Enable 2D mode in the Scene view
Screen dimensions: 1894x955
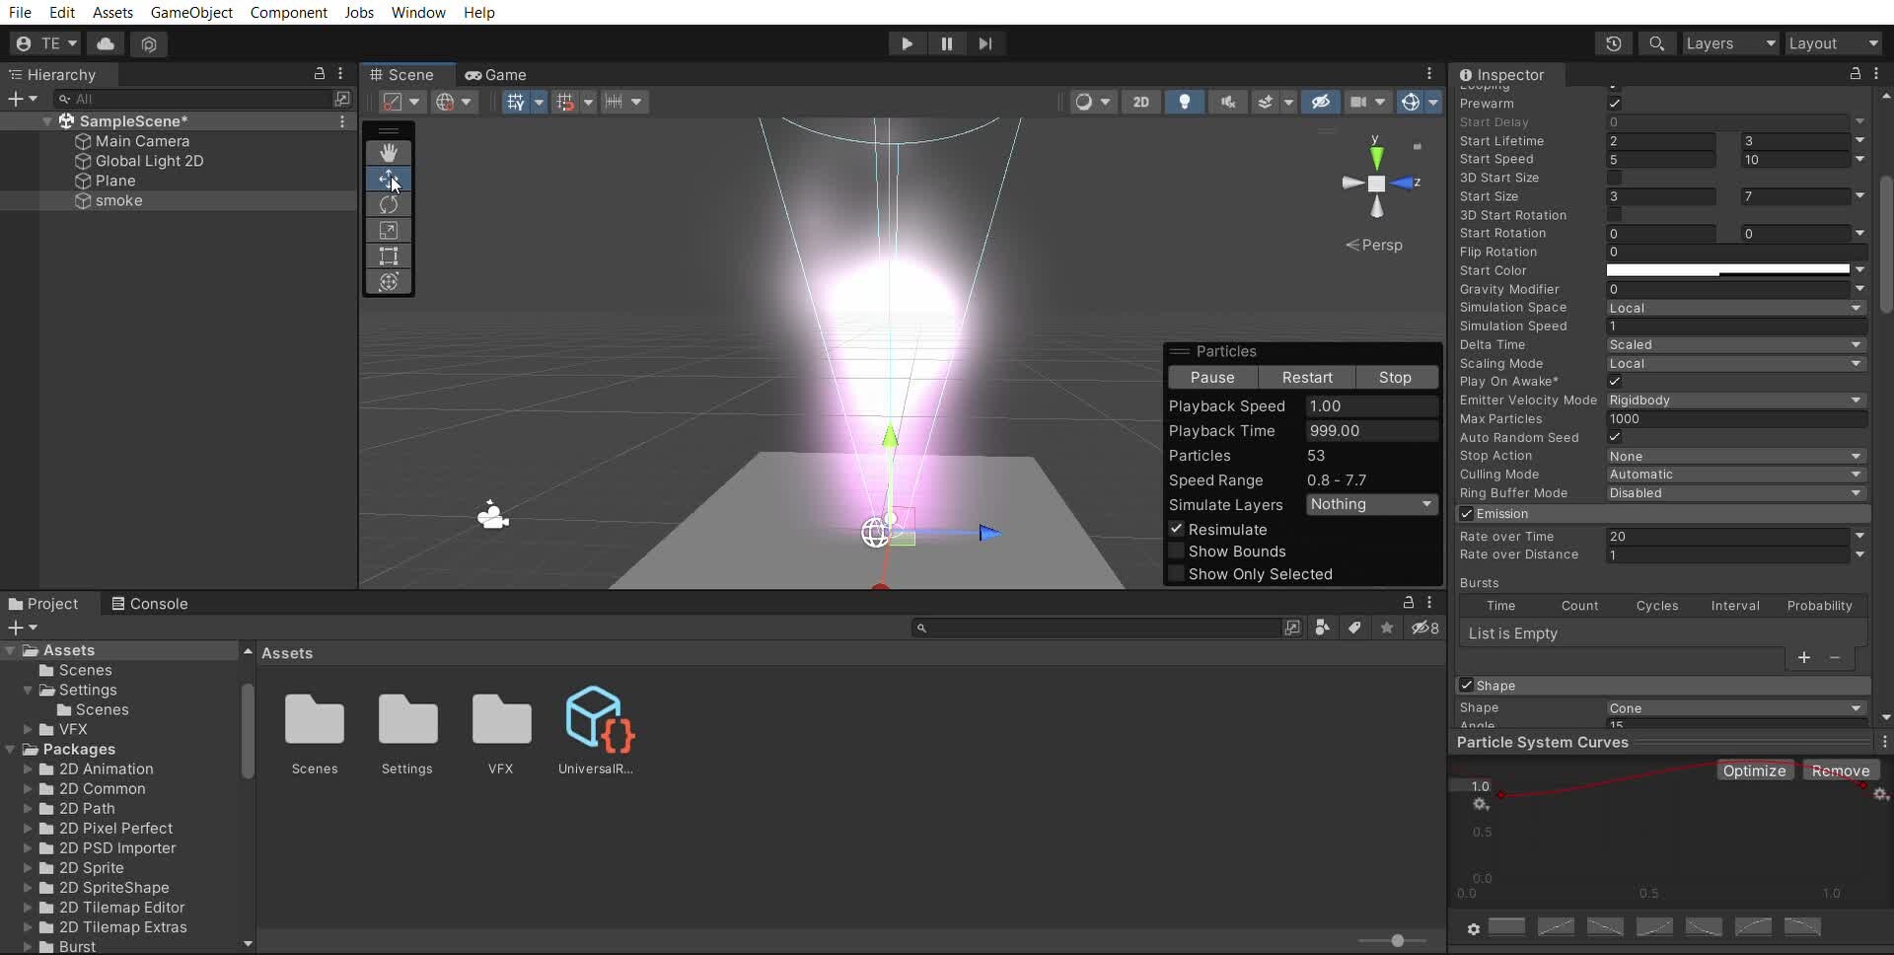(x=1141, y=102)
